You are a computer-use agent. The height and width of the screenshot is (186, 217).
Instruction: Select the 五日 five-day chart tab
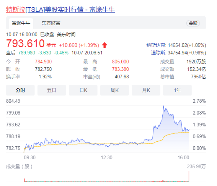coord(52,90)
